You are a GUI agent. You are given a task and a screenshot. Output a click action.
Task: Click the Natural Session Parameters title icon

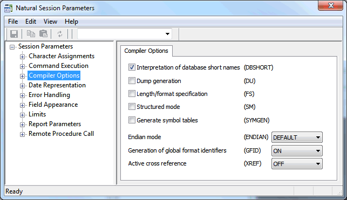pyautogui.click(x=9, y=8)
